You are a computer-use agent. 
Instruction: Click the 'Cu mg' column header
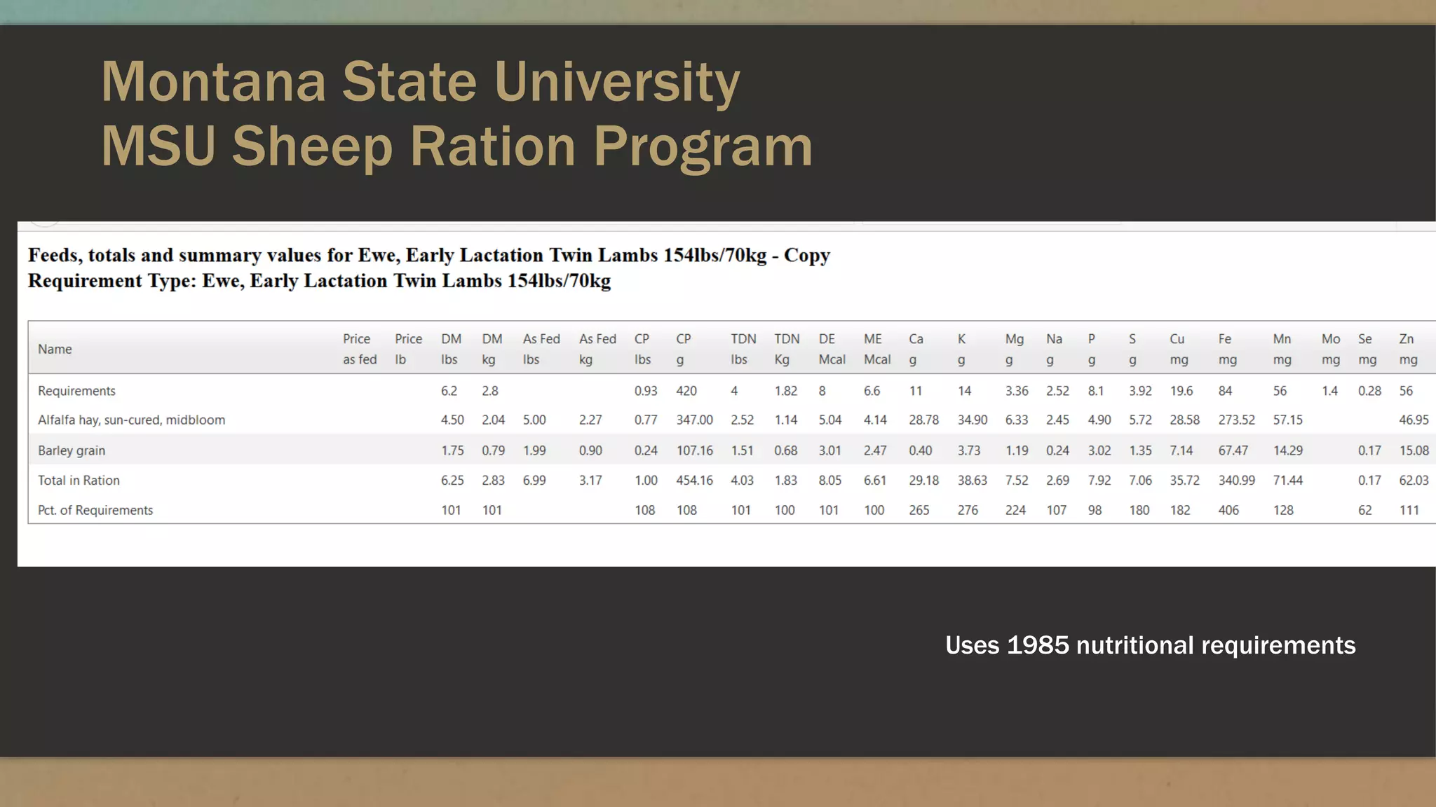click(1179, 349)
